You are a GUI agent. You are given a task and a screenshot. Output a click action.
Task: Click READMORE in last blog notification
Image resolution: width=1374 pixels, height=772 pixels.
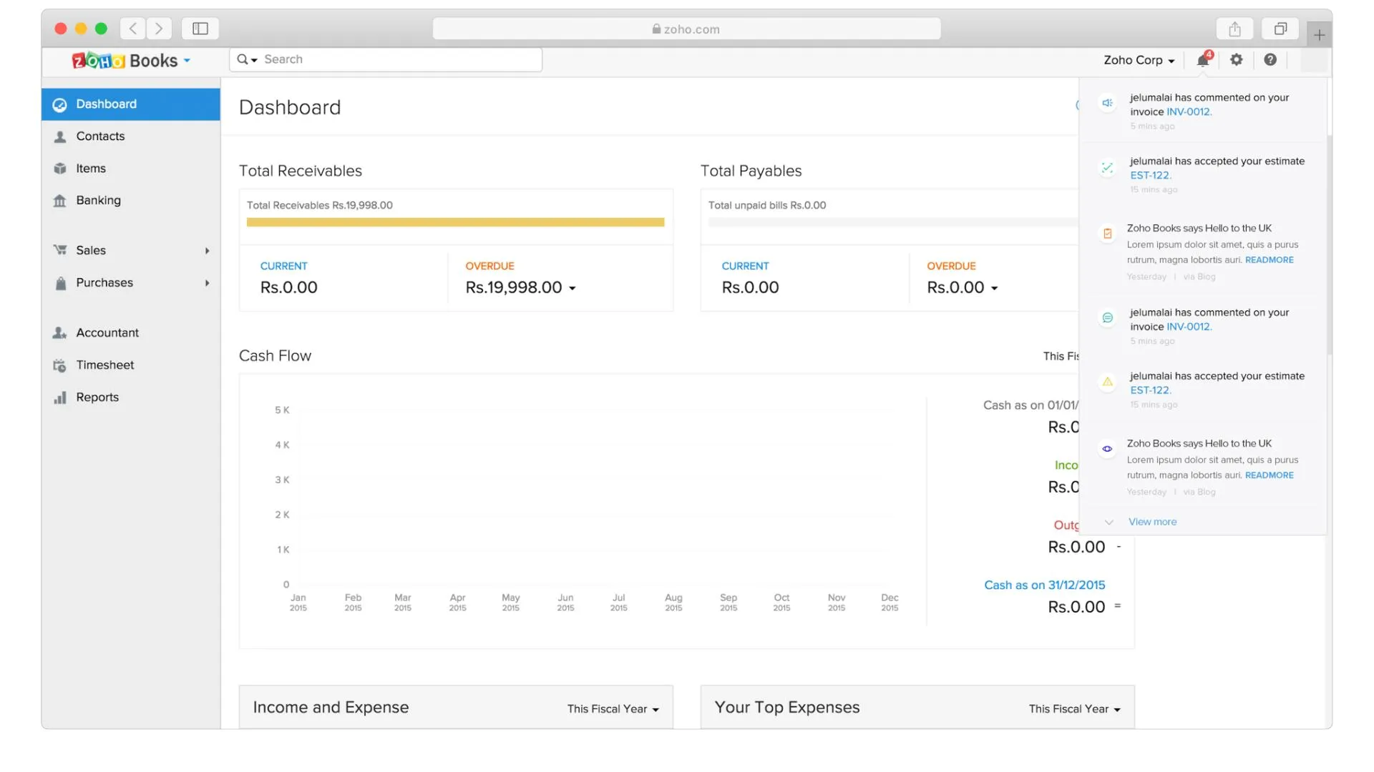1269,475
